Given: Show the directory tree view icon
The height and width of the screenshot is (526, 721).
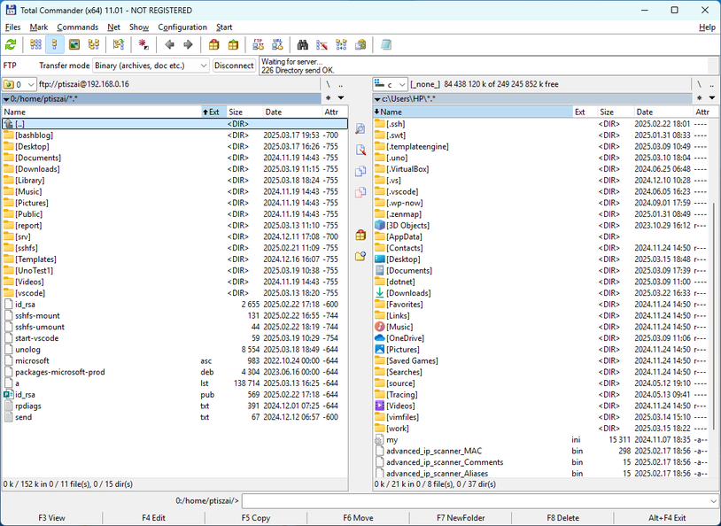Looking at the screenshot, I should click(94, 44).
